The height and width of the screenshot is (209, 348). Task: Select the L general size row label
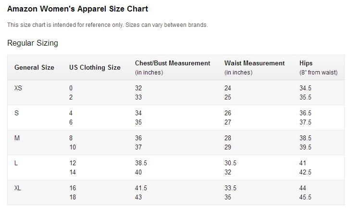pos(16,163)
